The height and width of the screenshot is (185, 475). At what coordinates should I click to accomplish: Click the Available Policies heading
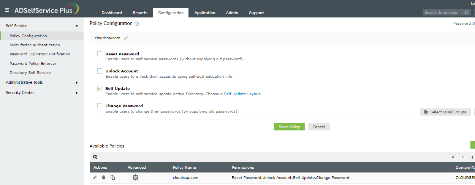(x=107, y=146)
